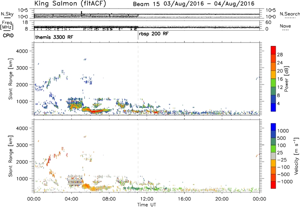
Task: Click the dashed CPID change line in the power panel
Action: (138, 79)
